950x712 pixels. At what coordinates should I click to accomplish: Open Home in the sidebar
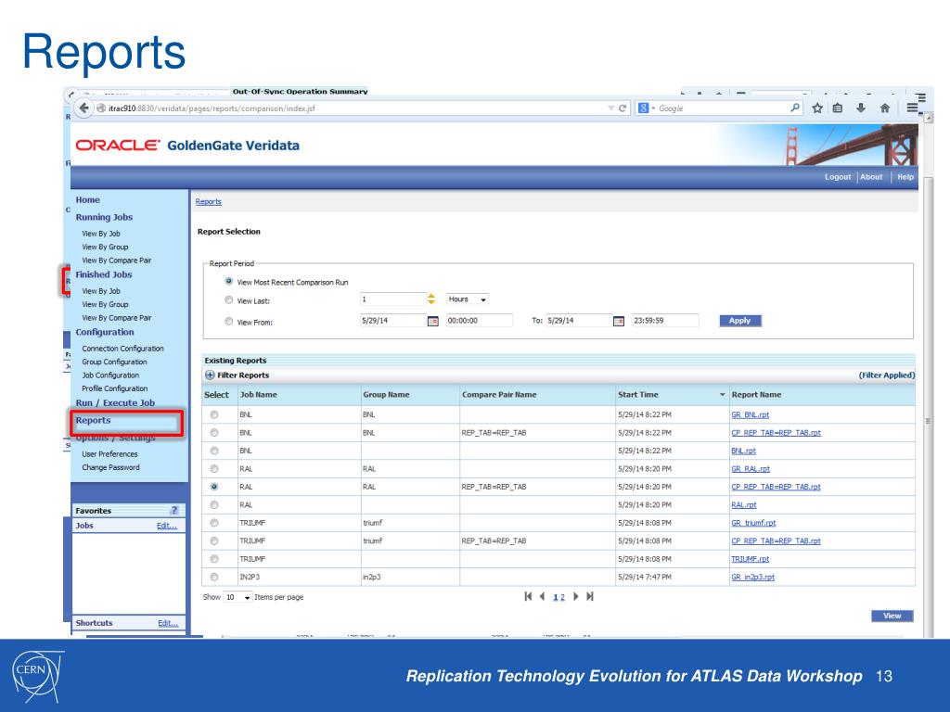coord(88,200)
